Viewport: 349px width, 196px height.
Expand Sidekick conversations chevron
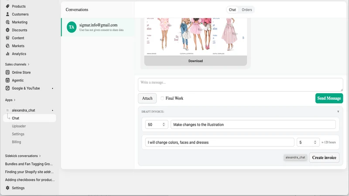pyautogui.click(x=40, y=156)
